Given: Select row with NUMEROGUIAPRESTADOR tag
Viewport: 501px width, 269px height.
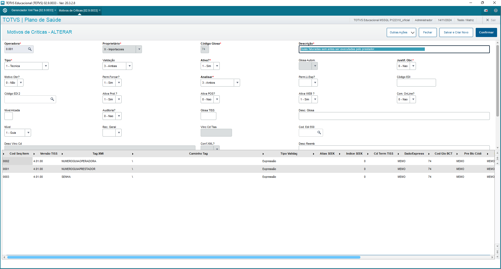Looking at the screenshot, I should 248,169.
